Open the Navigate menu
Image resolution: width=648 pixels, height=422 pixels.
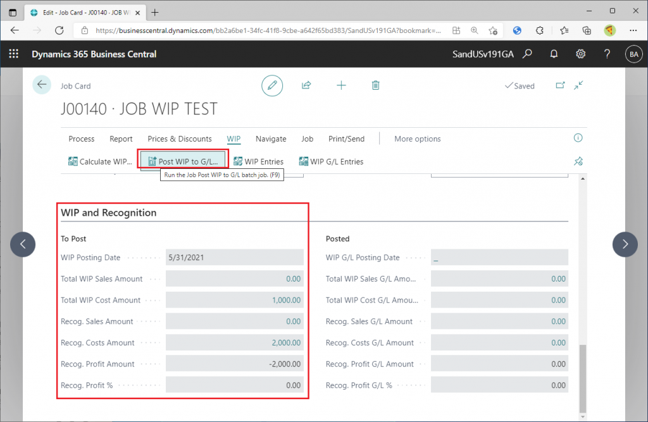pos(271,139)
